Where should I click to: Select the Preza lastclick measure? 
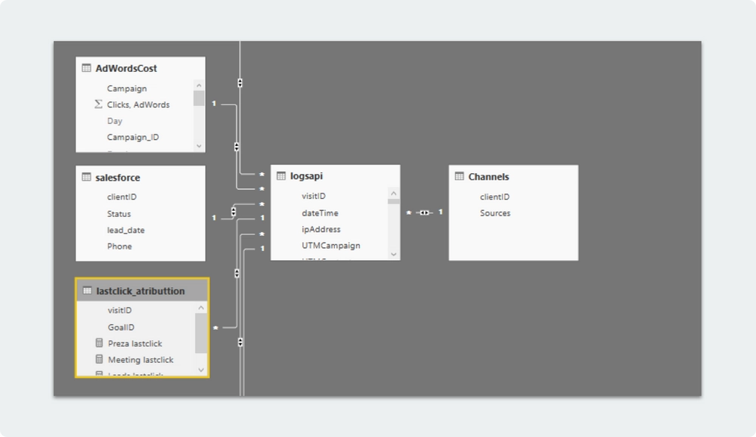[135, 343]
